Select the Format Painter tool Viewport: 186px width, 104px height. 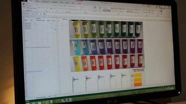(32, 8)
